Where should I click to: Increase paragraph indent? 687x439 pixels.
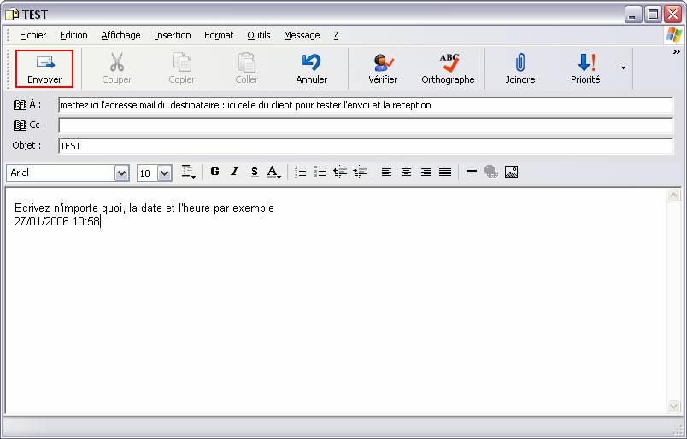(360, 172)
